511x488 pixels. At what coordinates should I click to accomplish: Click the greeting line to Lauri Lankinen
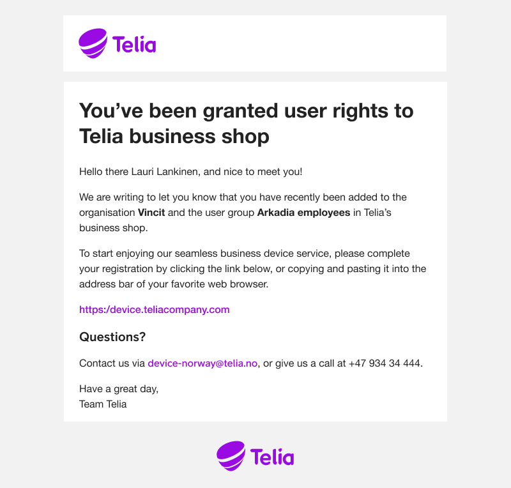point(190,171)
